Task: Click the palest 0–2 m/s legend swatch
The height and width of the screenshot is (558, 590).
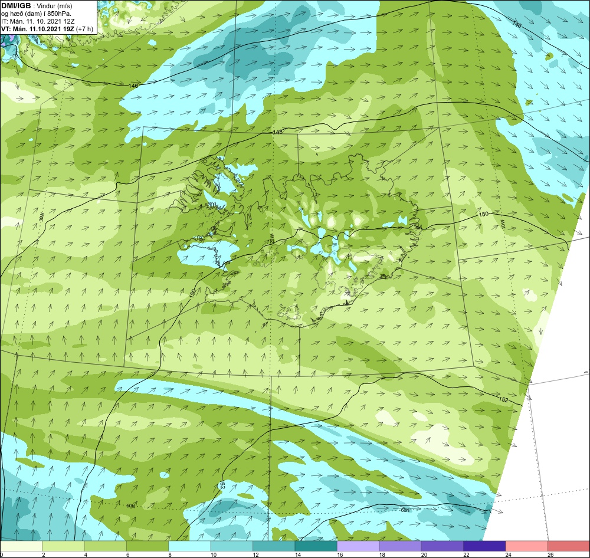Action: [x=21, y=546]
